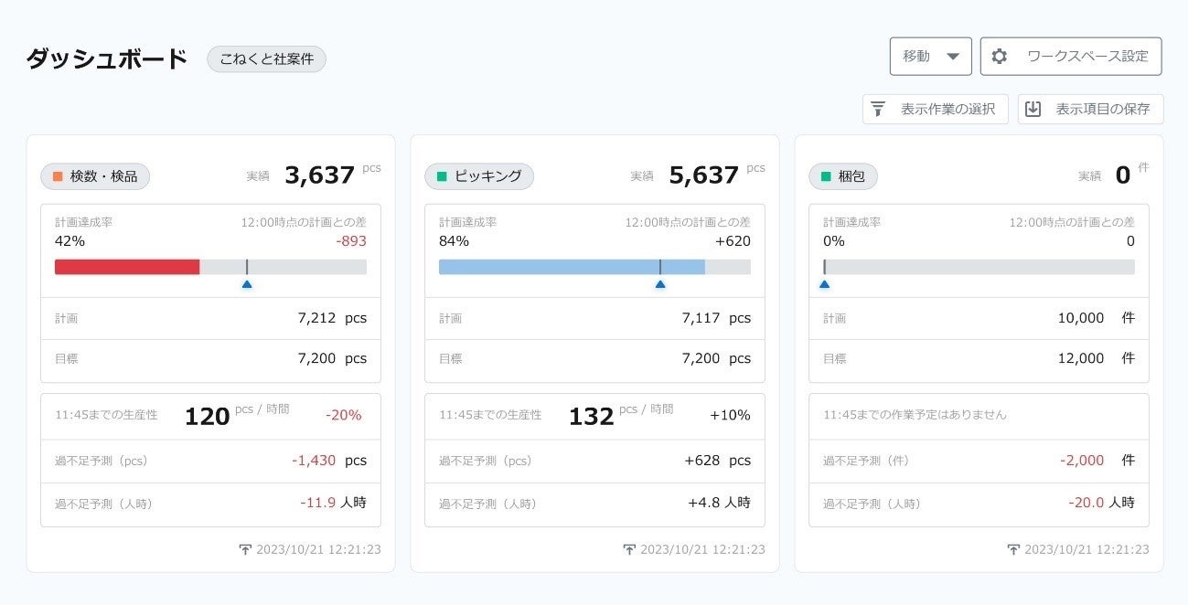
Task: Click the orange square on 検数・検品 tag
Action: (58, 176)
